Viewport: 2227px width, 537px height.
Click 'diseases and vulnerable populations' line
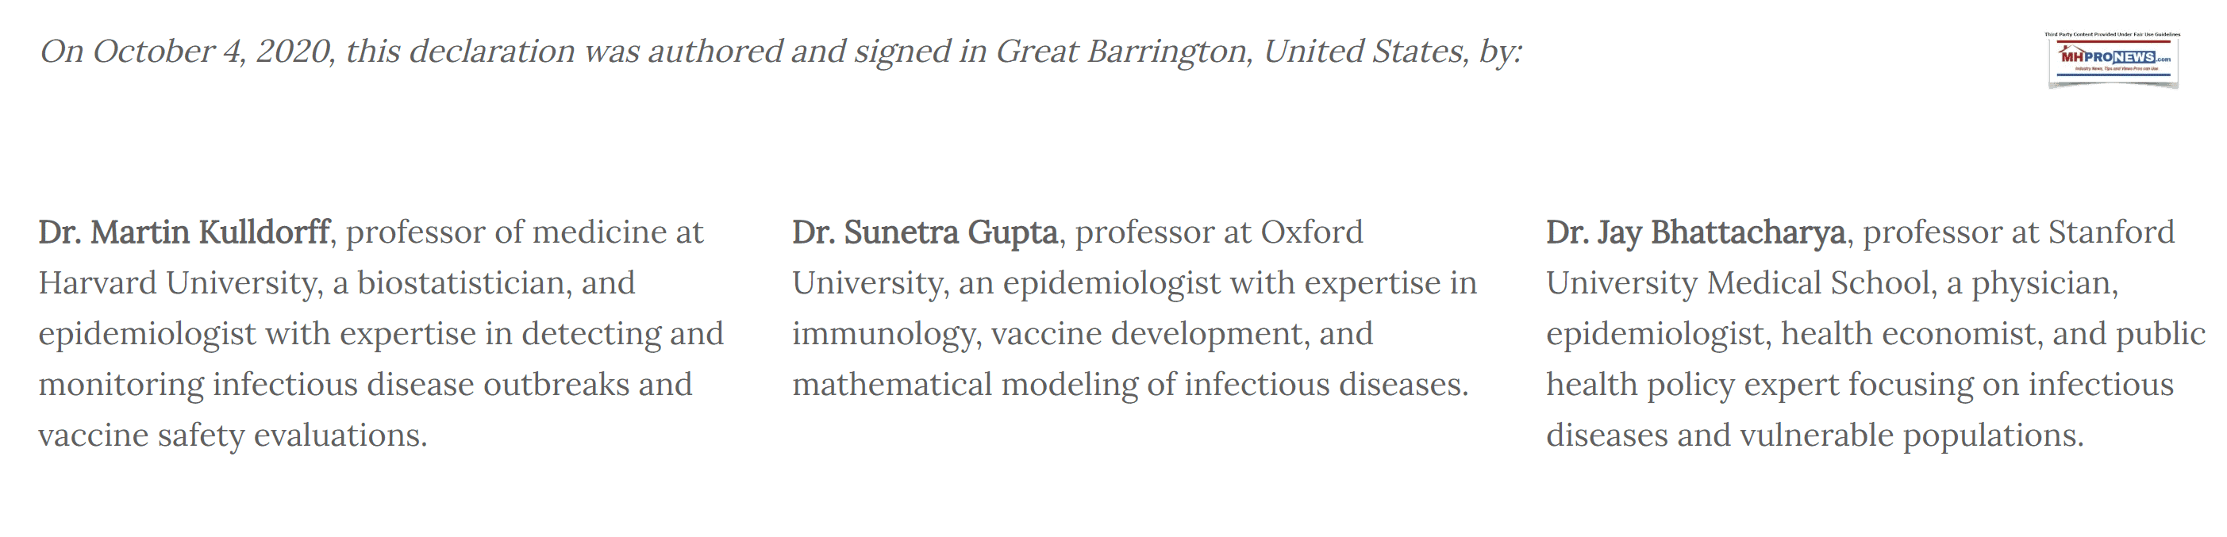click(1814, 435)
